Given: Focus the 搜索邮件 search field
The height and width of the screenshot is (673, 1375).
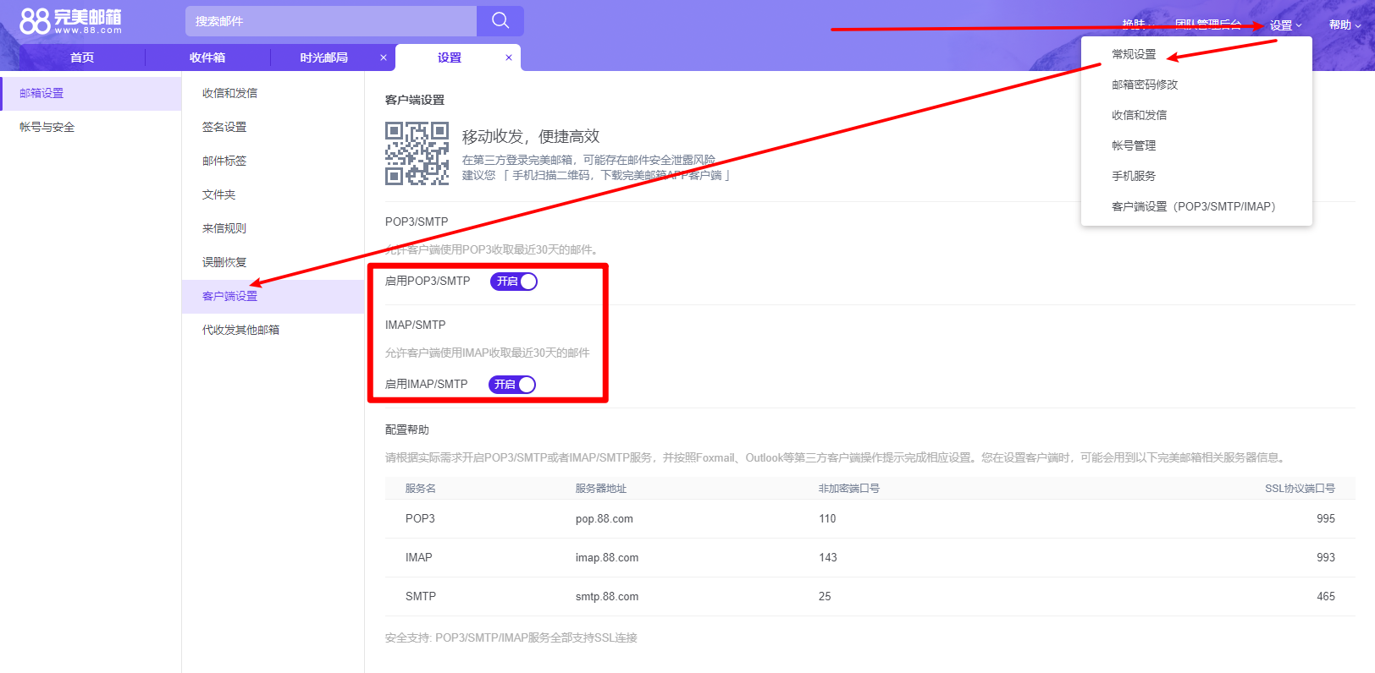Looking at the screenshot, I should [331, 21].
